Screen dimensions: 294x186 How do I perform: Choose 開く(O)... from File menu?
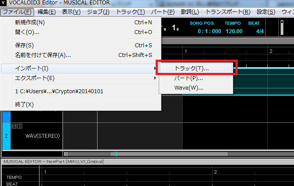pyautogui.click(x=81, y=32)
